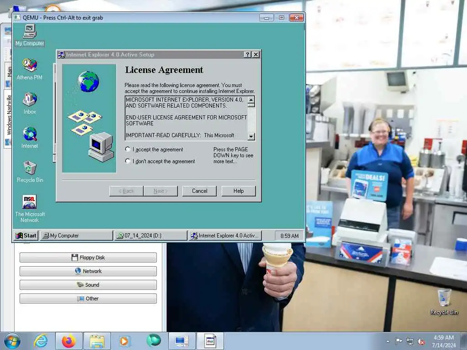Click Internet Explorer setup dialog title icon

[62, 55]
